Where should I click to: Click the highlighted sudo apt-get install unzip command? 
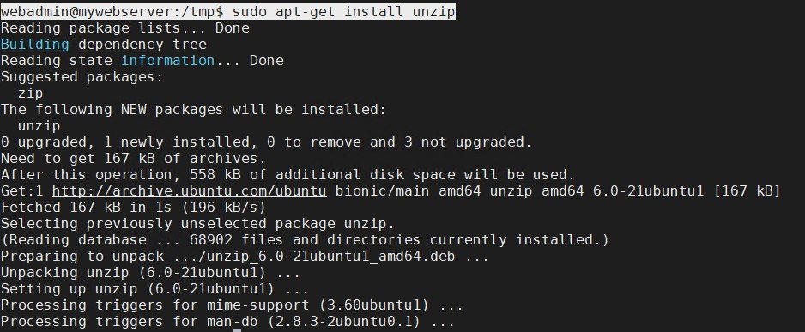pos(344,11)
